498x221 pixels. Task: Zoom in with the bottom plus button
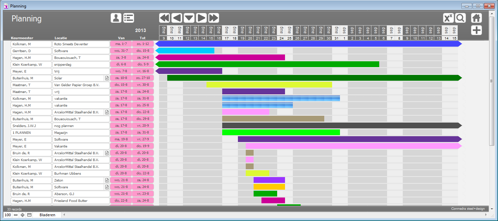[x=23, y=215]
